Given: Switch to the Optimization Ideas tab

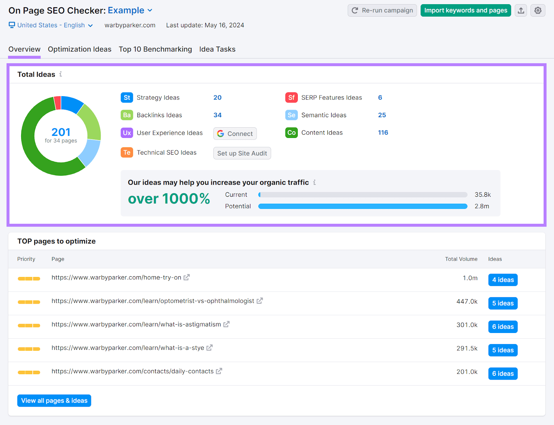Looking at the screenshot, I should click(x=79, y=49).
